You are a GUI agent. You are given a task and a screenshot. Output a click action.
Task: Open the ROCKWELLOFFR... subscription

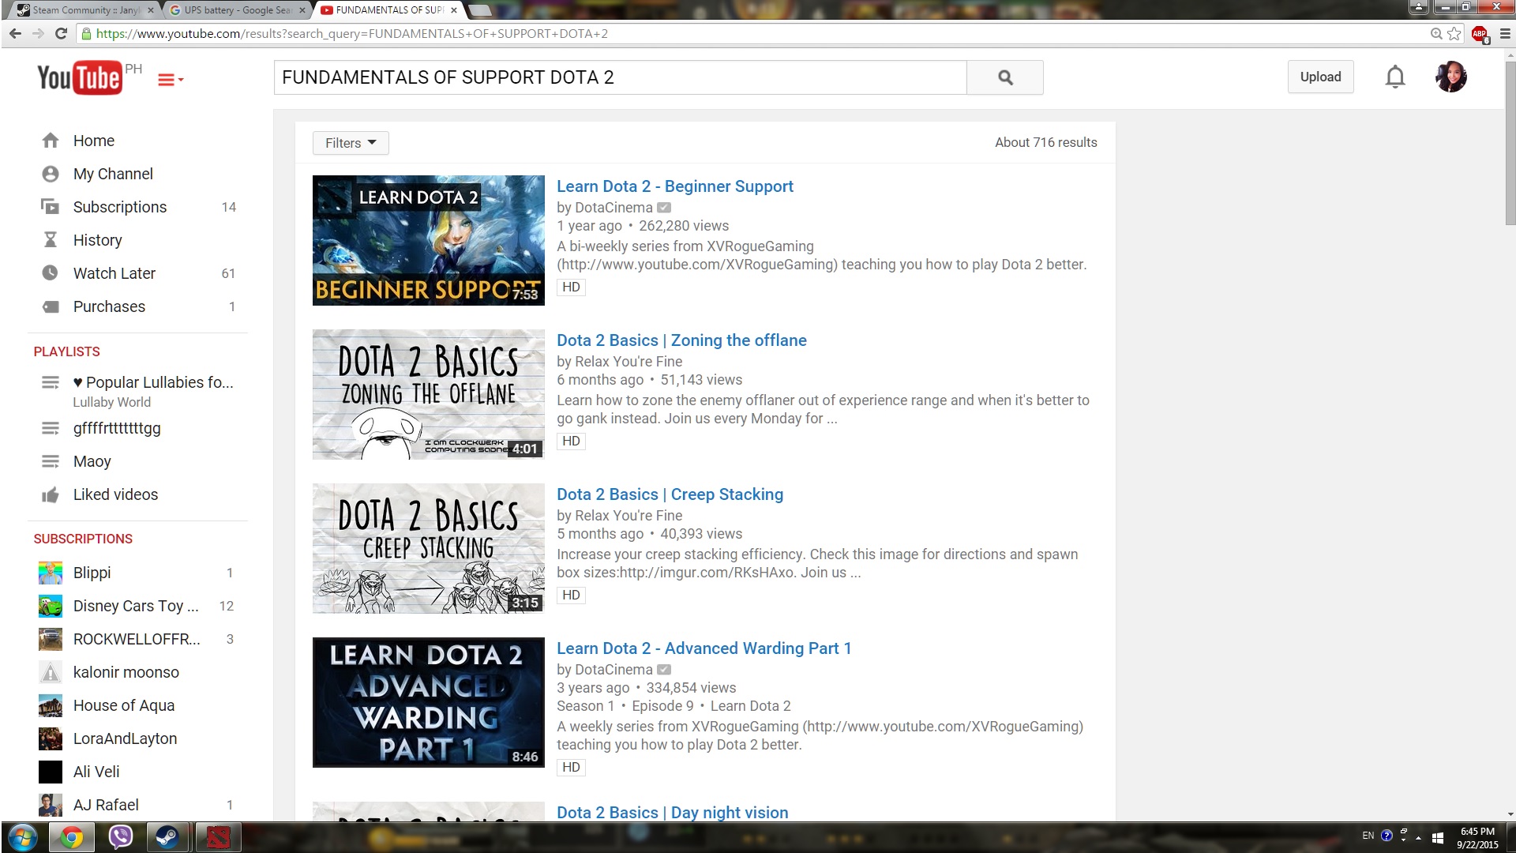tap(138, 639)
